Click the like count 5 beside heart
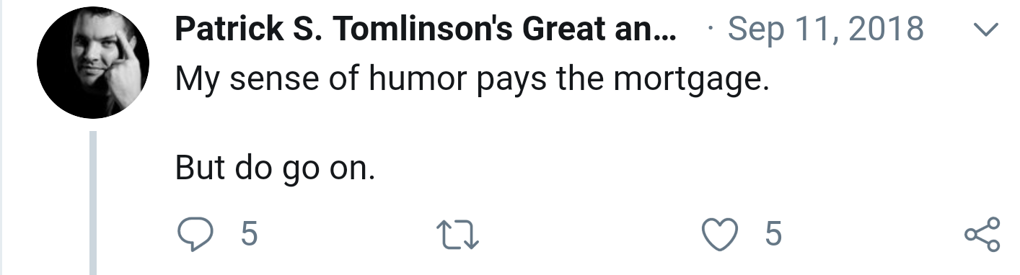 (773, 235)
